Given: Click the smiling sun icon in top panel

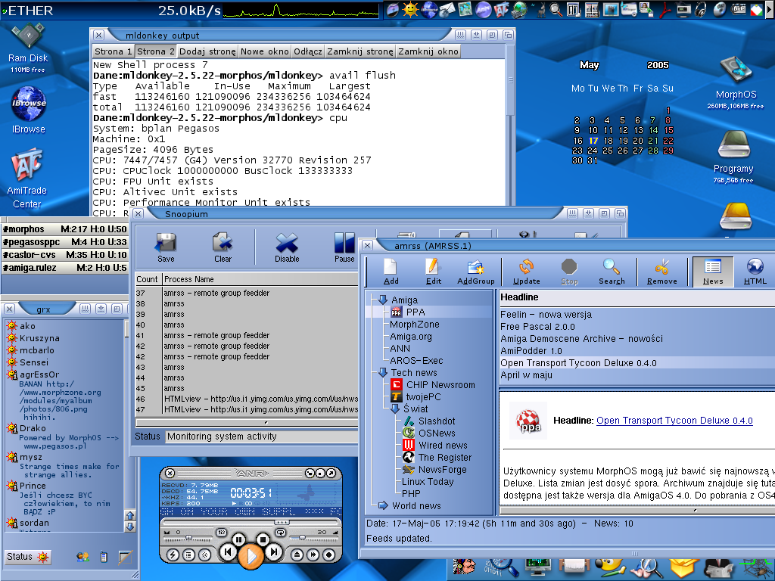Looking at the screenshot, I should point(410,9).
